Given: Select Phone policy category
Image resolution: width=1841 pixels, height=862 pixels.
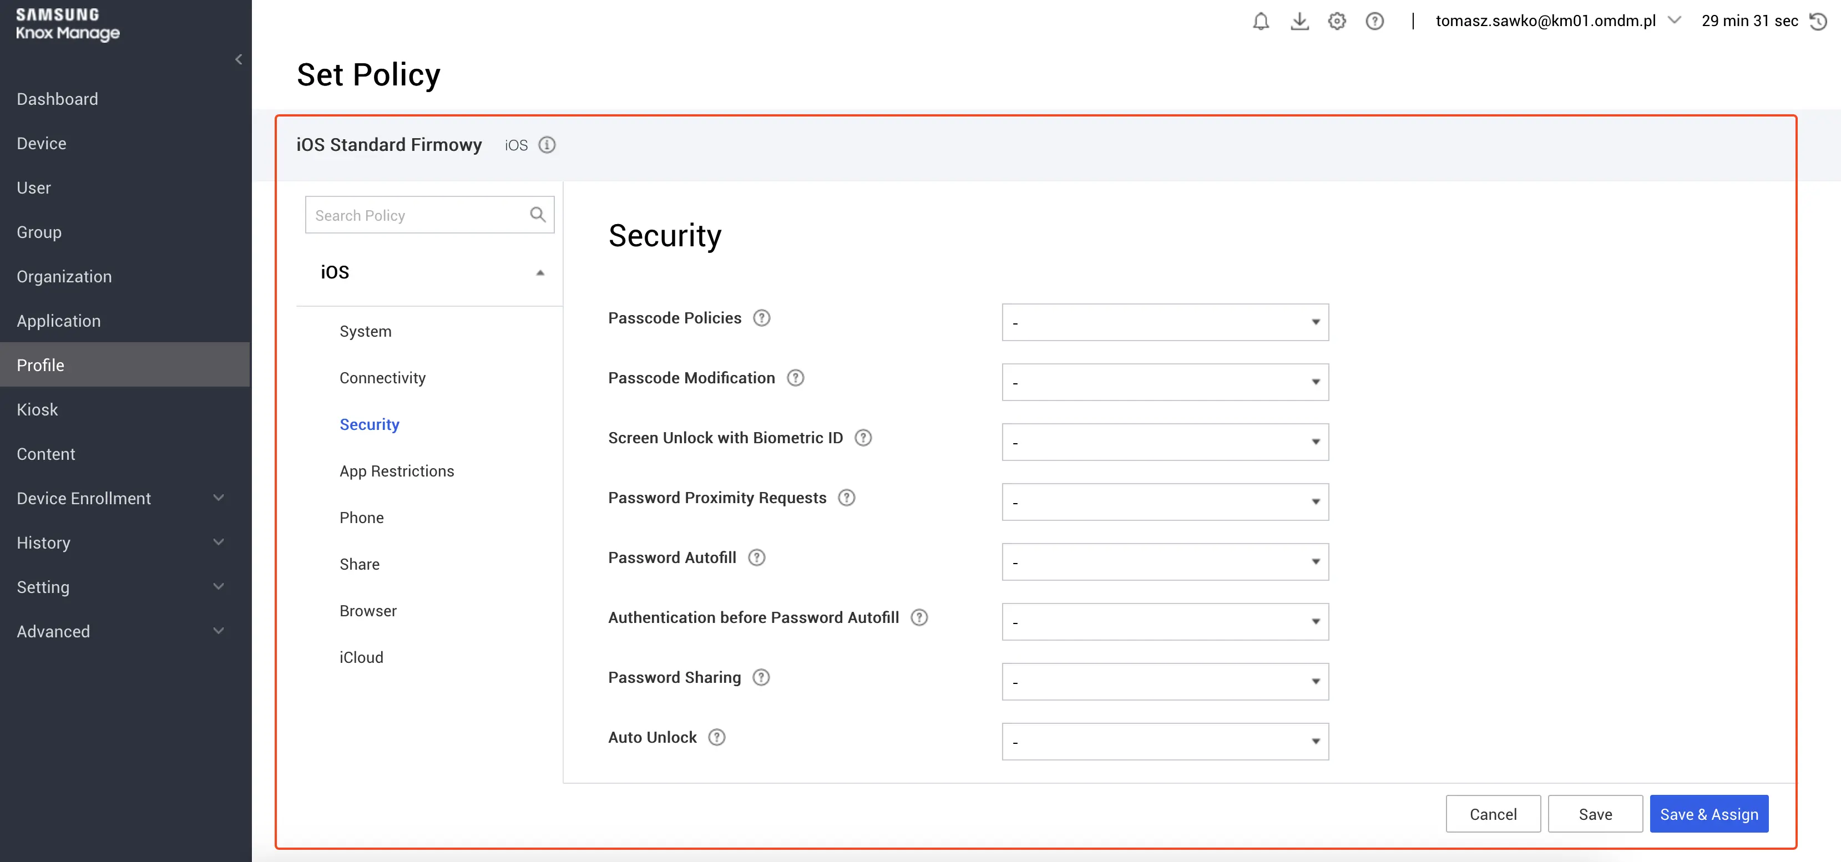Looking at the screenshot, I should click(362, 518).
